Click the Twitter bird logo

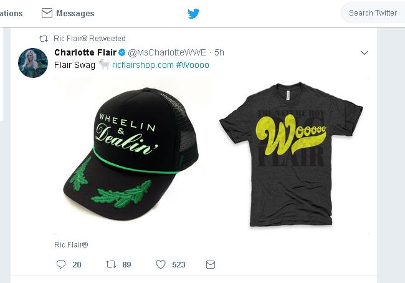pyautogui.click(x=193, y=14)
